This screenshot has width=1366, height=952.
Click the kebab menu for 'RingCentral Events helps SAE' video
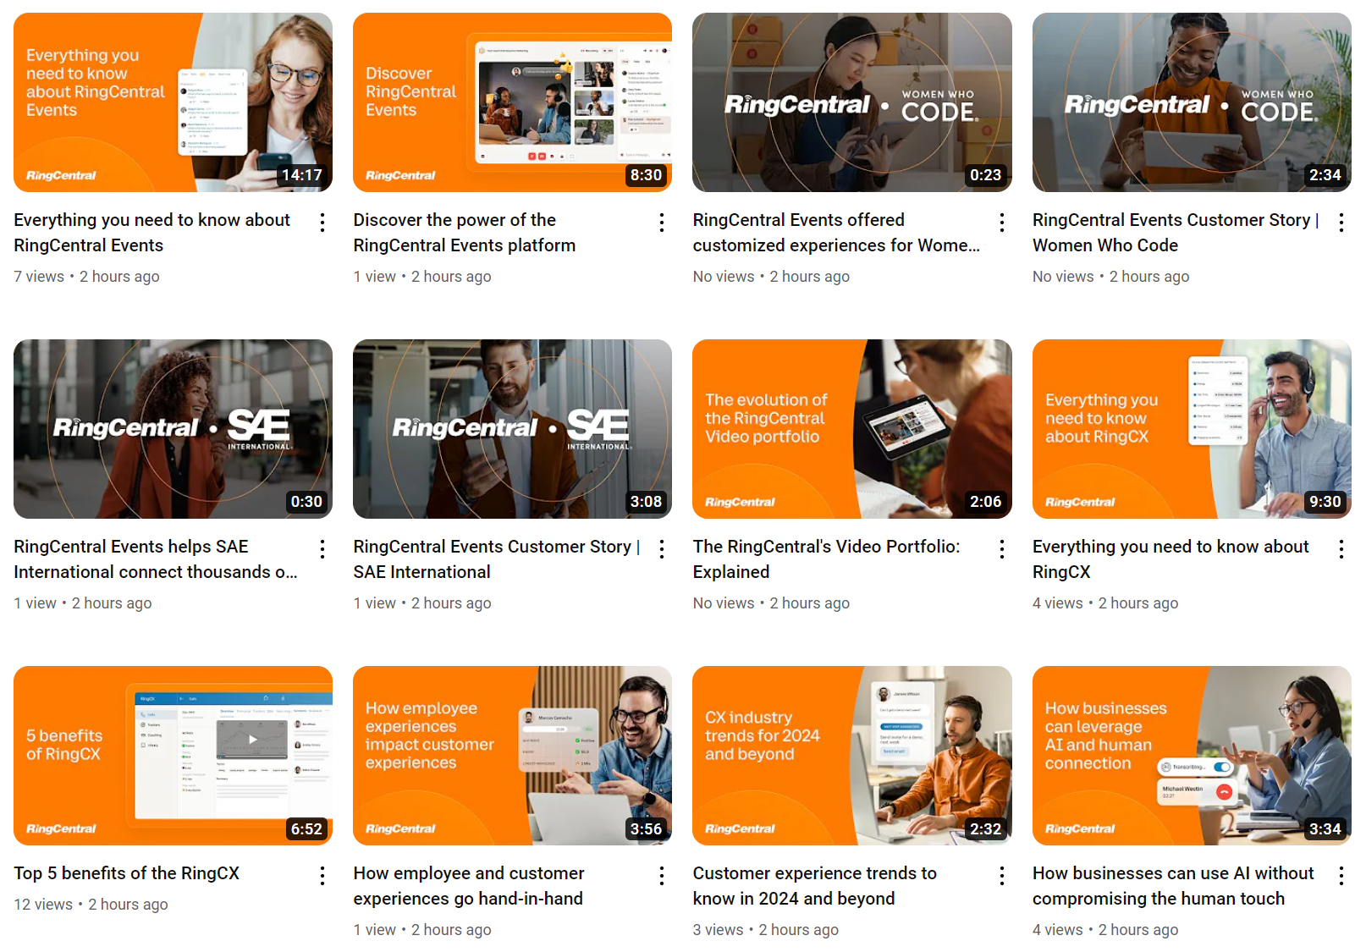pos(322,549)
